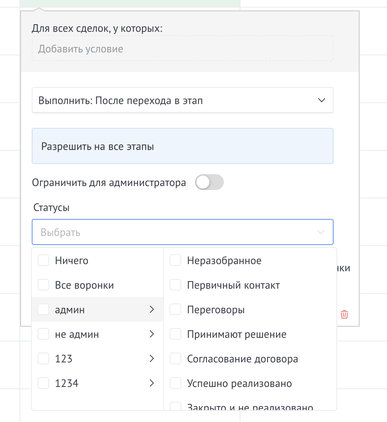Check the "Неразобранное" status checkbox
The width and height of the screenshot is (387, 422).
175,260
